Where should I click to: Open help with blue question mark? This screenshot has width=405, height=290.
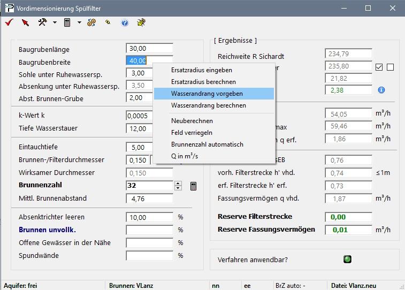coord(125,22)
